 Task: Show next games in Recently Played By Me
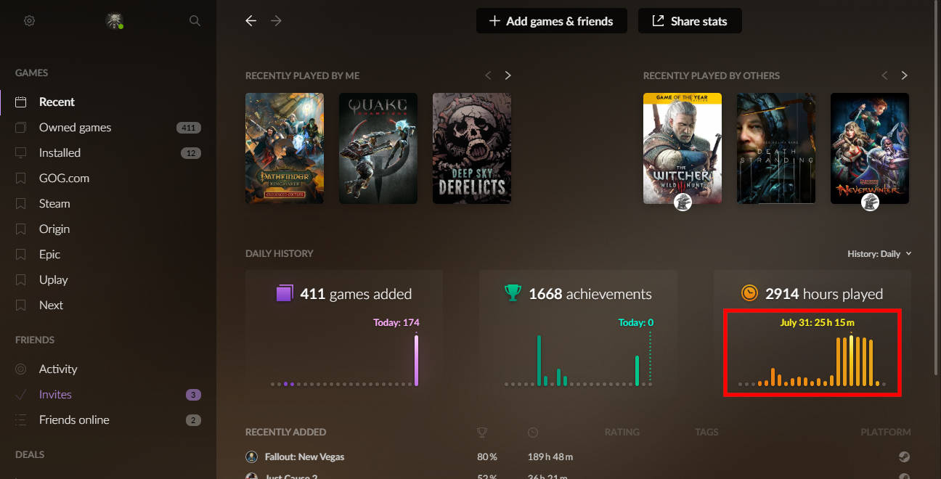[508, 75]
